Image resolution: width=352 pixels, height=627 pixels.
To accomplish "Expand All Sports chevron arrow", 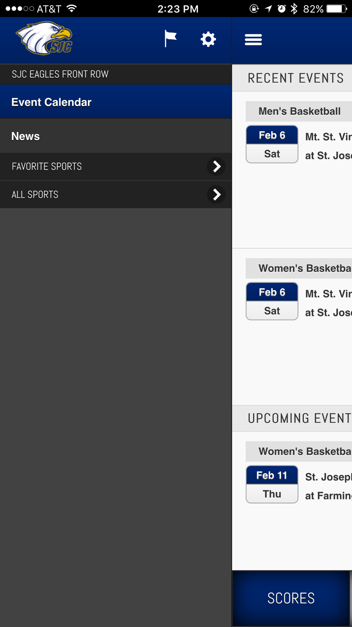I will [216, 194].
